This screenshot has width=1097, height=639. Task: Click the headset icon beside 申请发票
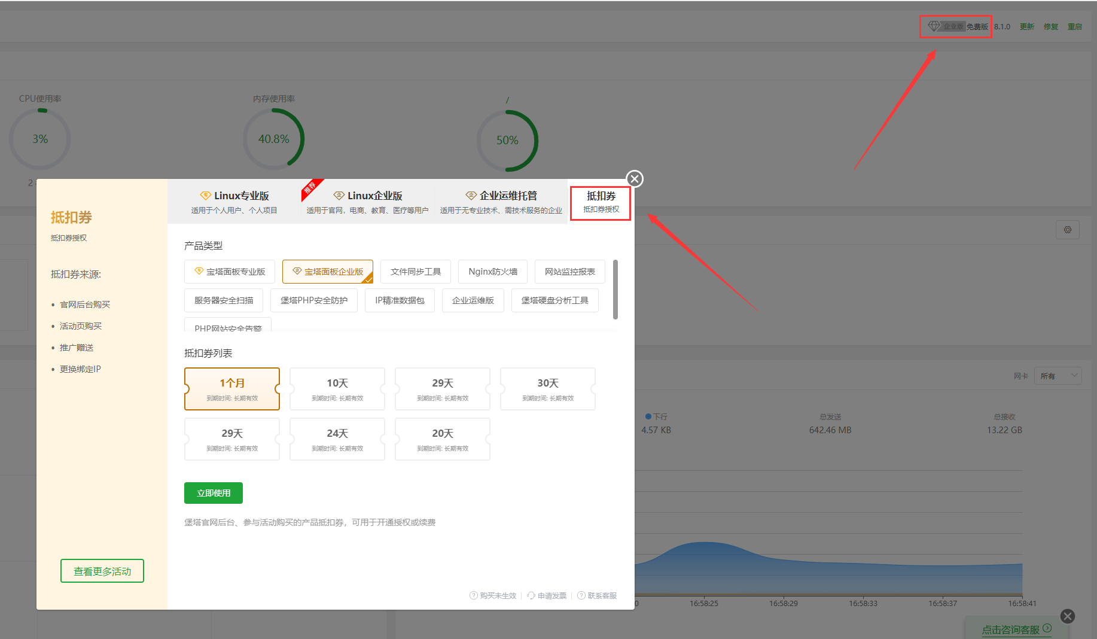531,596
